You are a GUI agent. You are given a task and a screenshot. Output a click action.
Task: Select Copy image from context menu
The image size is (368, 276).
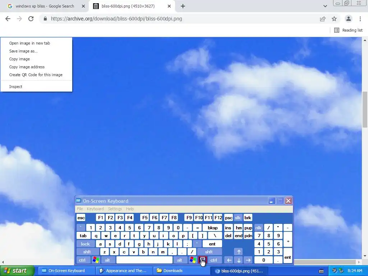click(x=36, y=59)
